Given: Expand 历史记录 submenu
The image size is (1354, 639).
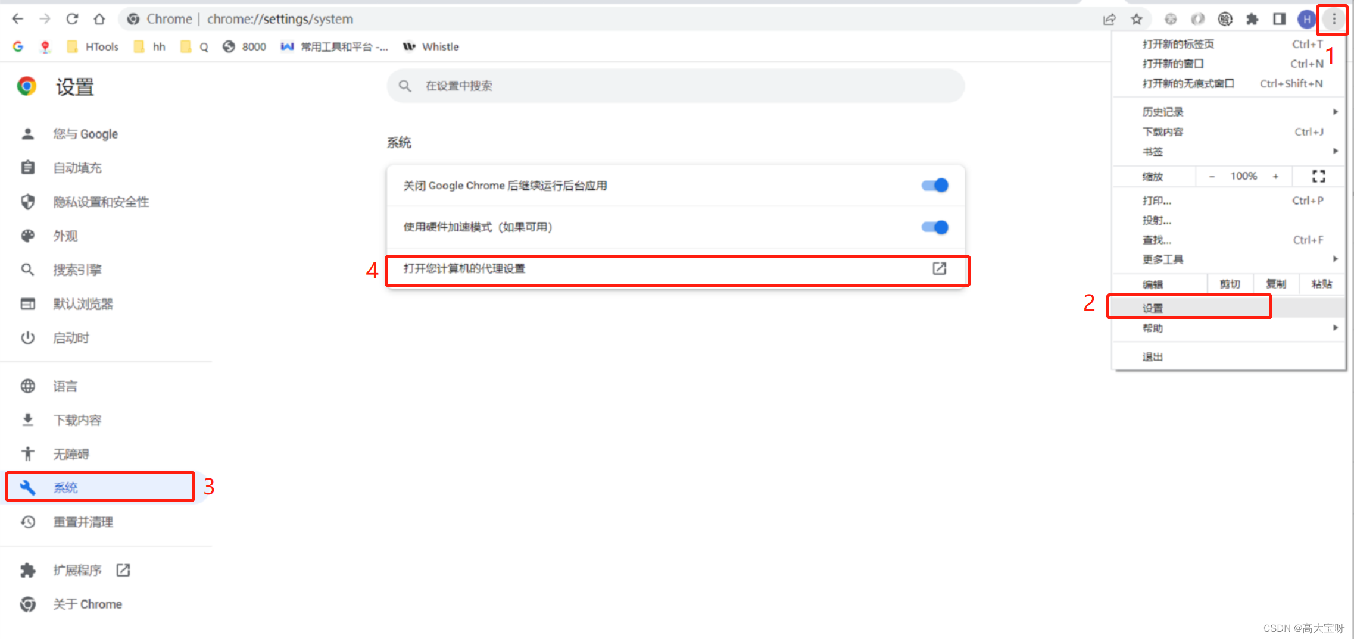Looking at the screenshot, I should tap(1229, 112).
